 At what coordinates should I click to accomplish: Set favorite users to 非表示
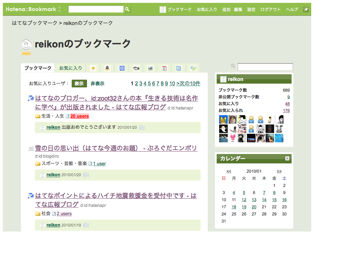(97, 83)
